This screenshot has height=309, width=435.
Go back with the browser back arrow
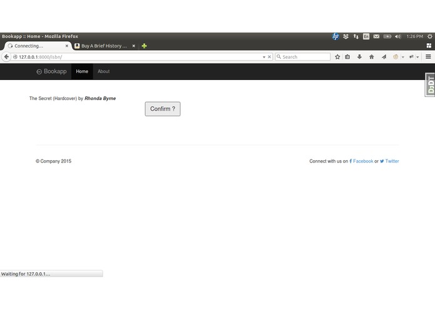tap(6, 57)
